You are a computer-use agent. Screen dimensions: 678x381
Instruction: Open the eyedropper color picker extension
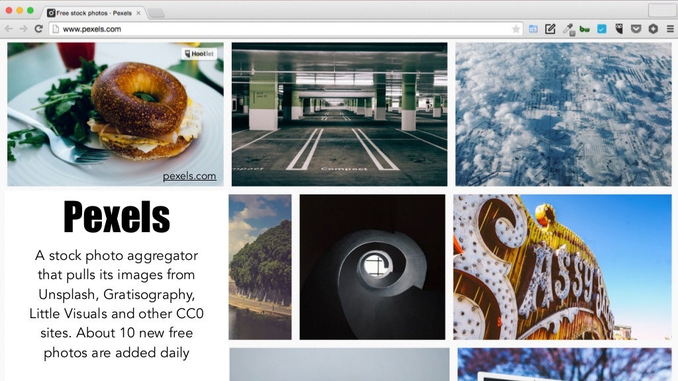[568, 29]
